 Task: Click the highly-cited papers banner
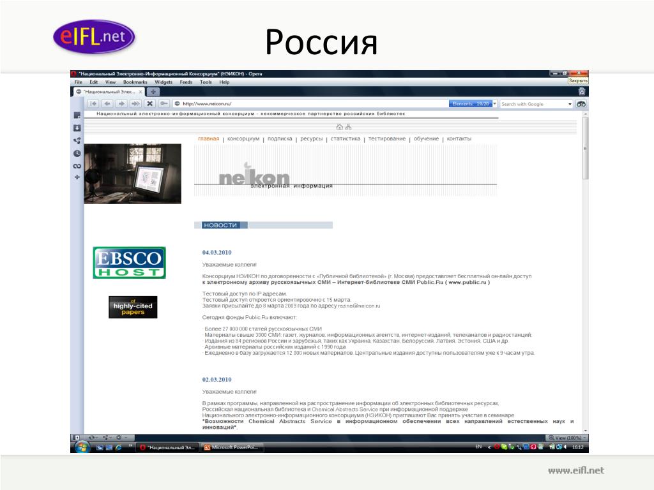[133, 307]
